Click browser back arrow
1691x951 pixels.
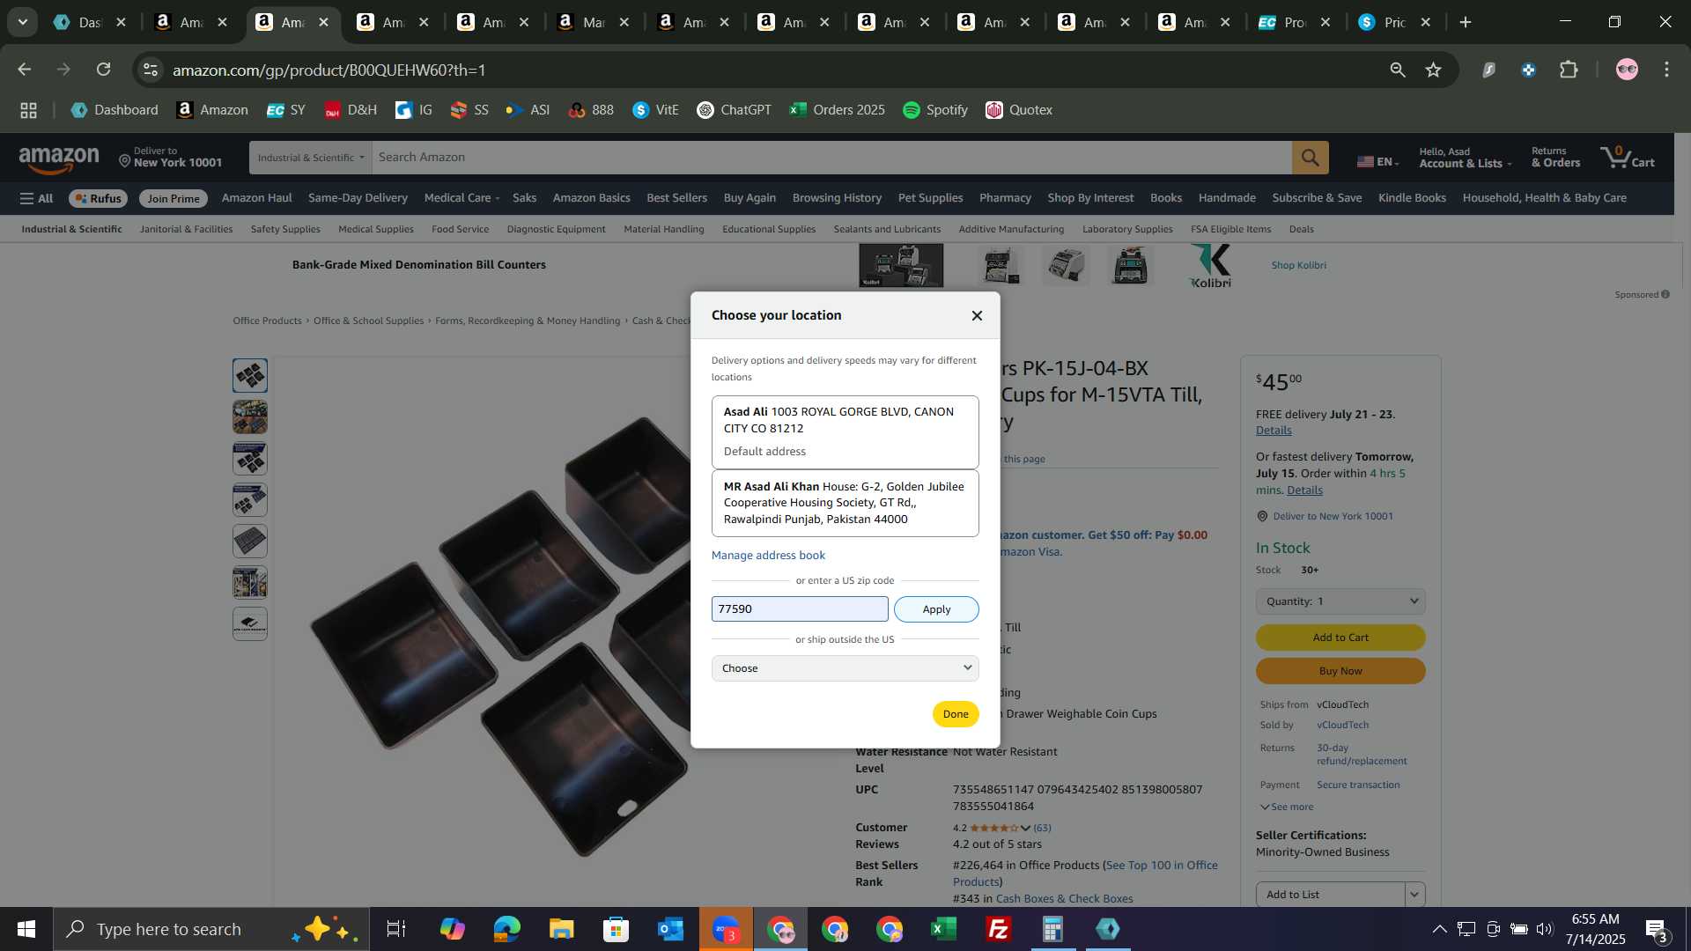point(24,70)
